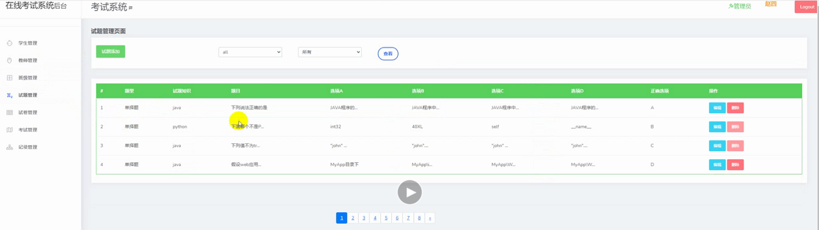
Task: Click the 在线考试系统后台 logo title
Action: click(36, 6)
